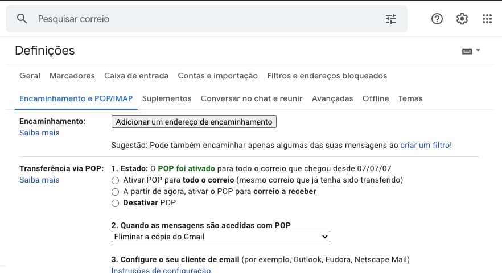
Task: Open the Filtros e endereços bloqueados tab
Action: 327,76
